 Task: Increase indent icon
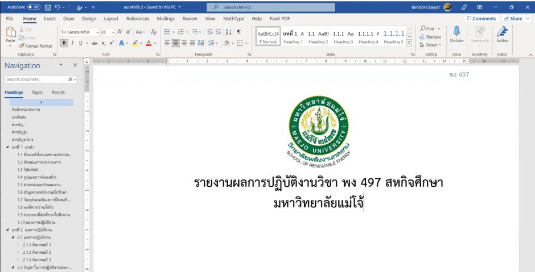[x=219, y=32]
